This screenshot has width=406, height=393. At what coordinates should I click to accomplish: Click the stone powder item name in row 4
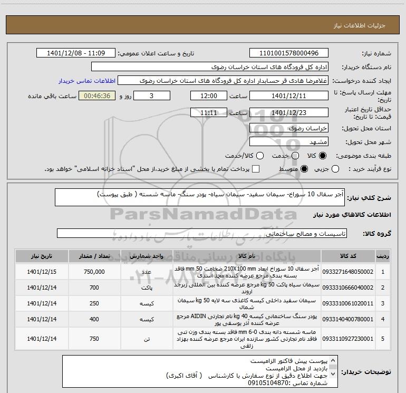coord(247,320)
